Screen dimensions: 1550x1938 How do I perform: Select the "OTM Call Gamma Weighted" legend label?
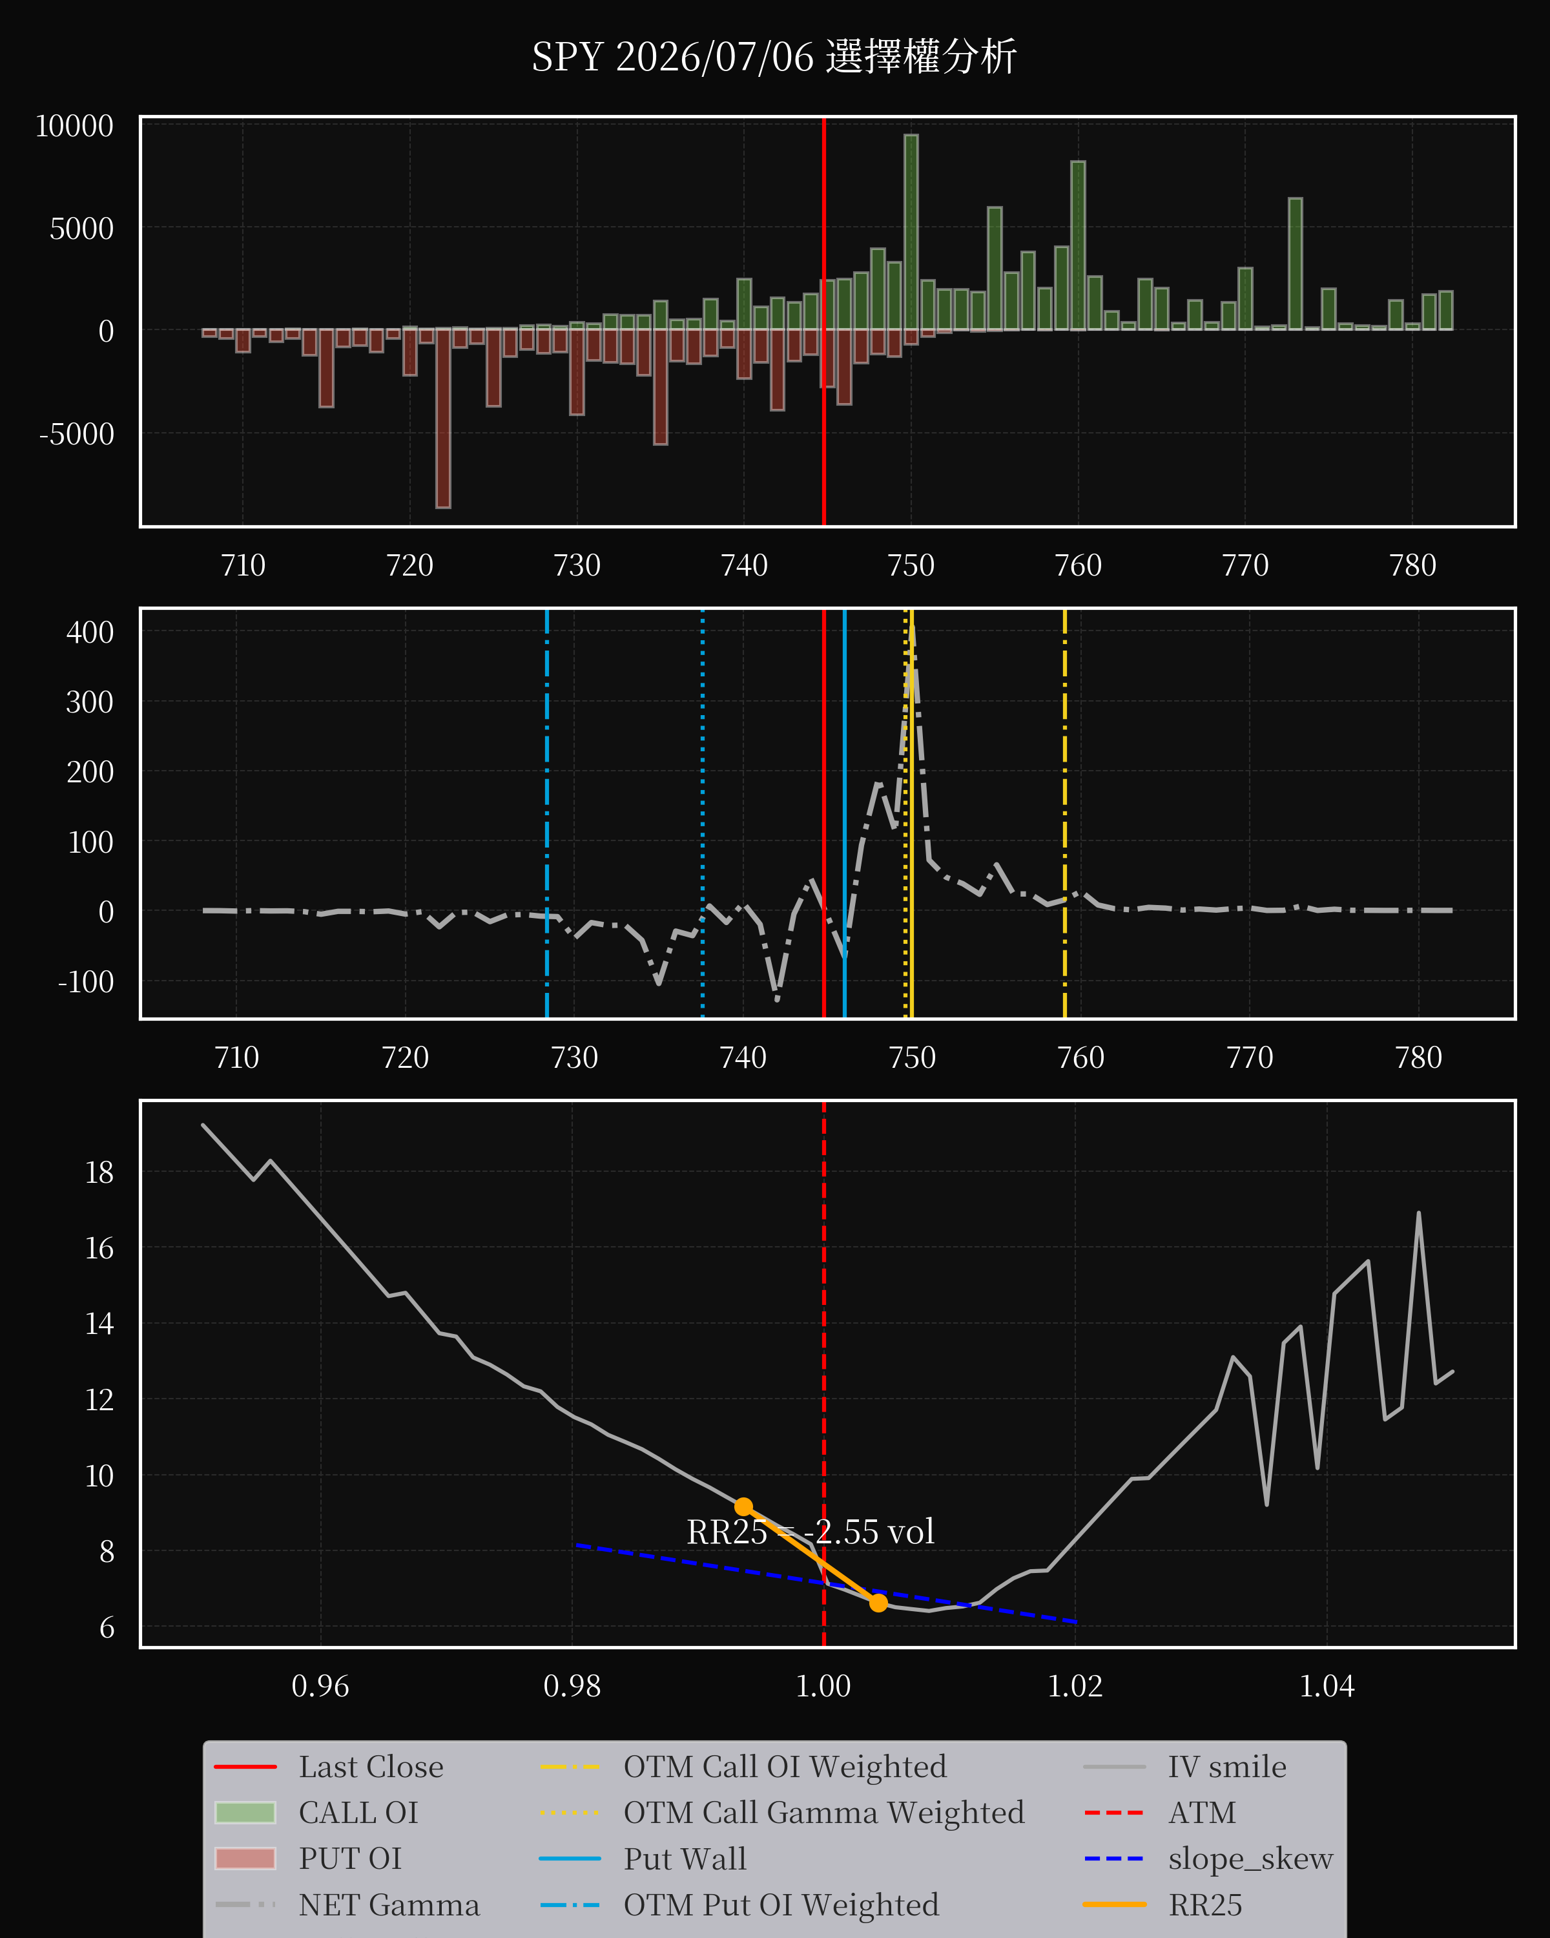tap(824, 1813)
